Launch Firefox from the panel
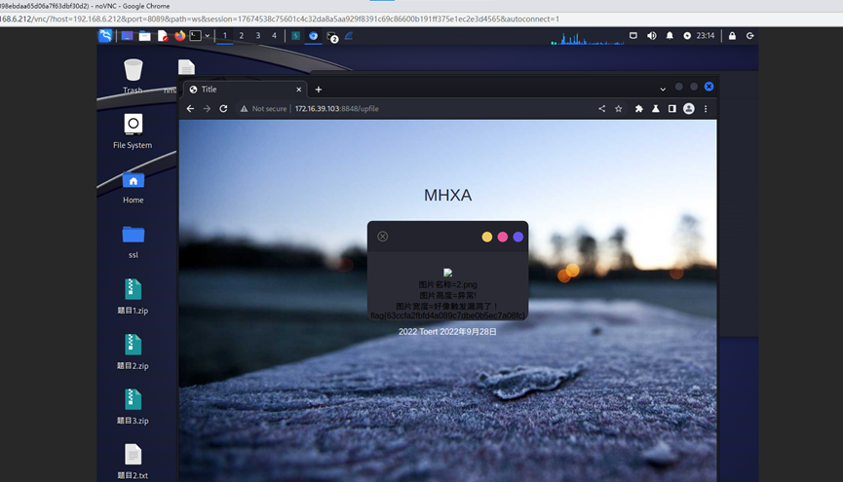 (x=179, y=36)
